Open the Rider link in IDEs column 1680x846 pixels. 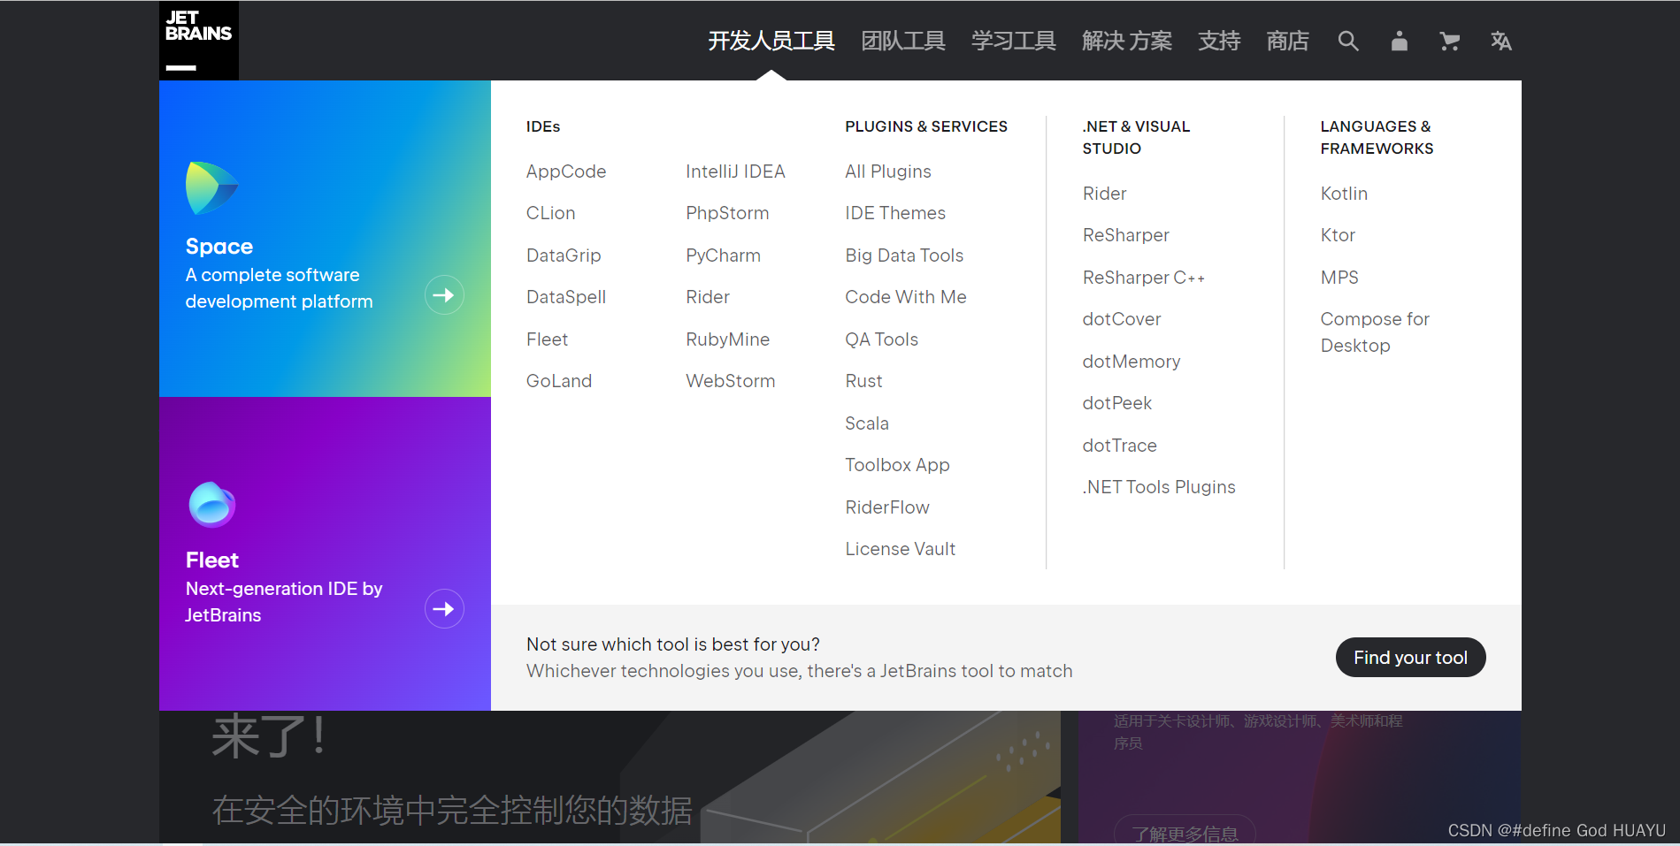tap(708, 297)
